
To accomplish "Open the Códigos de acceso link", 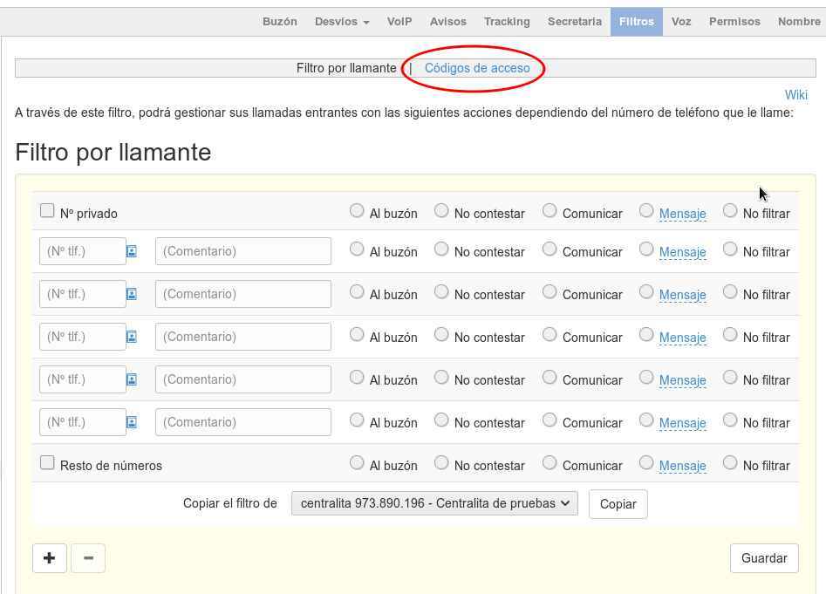I will [475, 67].
